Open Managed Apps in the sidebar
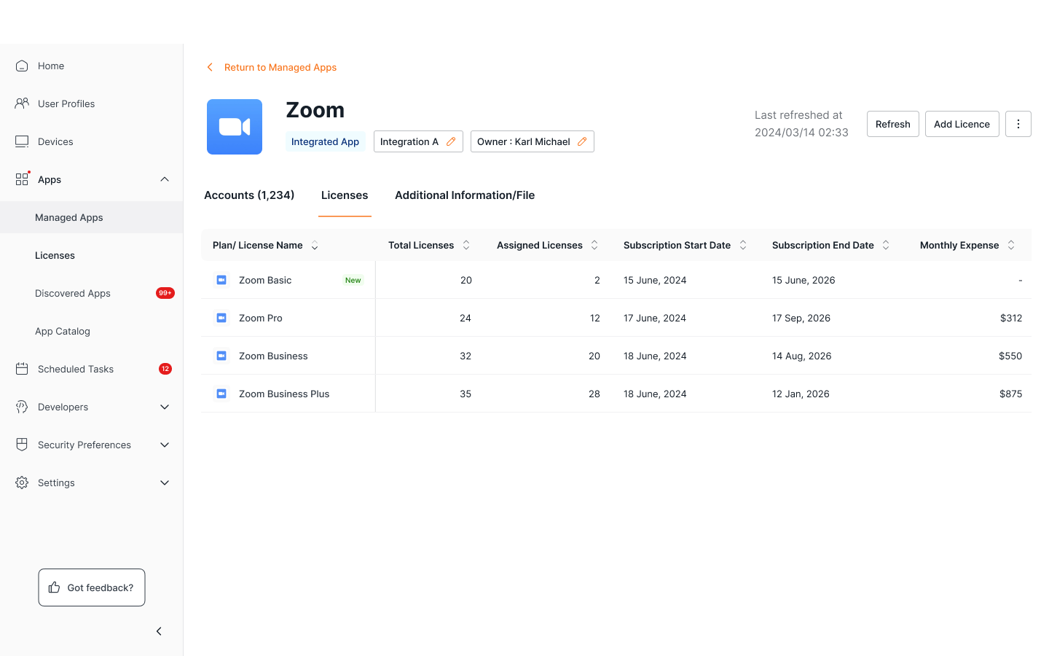This screenshot has height=656, width=1049. 91,217
